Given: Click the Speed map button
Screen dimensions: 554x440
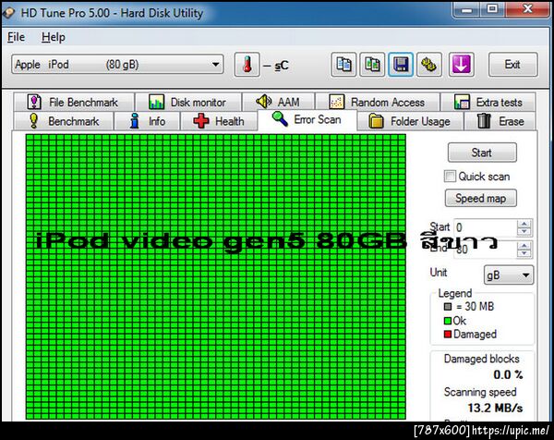Looking at the screenshot, I should [x=480, y=198].
